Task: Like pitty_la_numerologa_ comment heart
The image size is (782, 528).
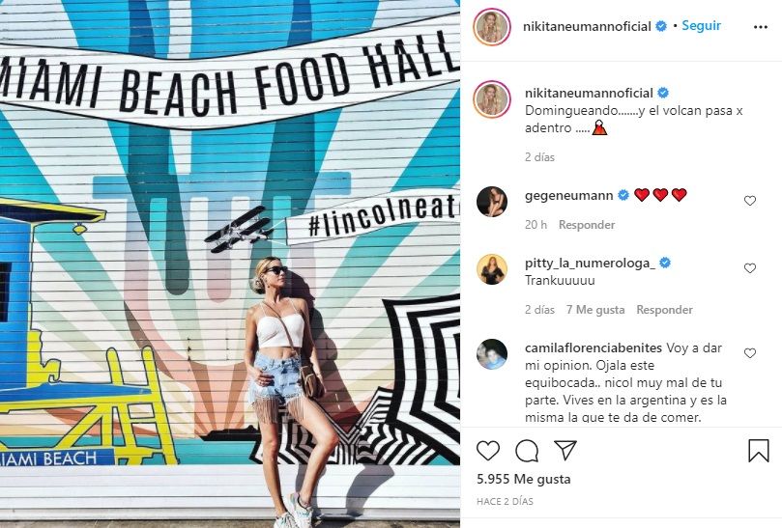Action: pos(750,268)
